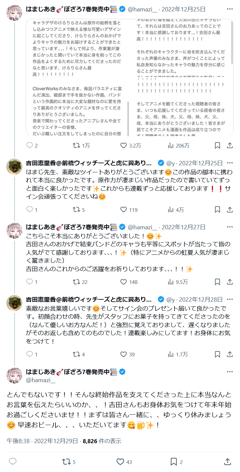240x472 pixels.
Task: Open the final tweet's 午後8:38 timestamp
Action: [x=19, y=441]
